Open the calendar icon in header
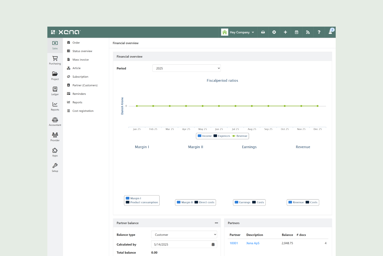The height and width of the screenshot is (256, 383). pyautogui.click(x=297, y=32)
